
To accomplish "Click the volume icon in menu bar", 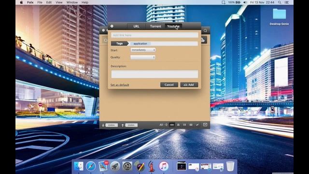I will click(x=245, y=2).
